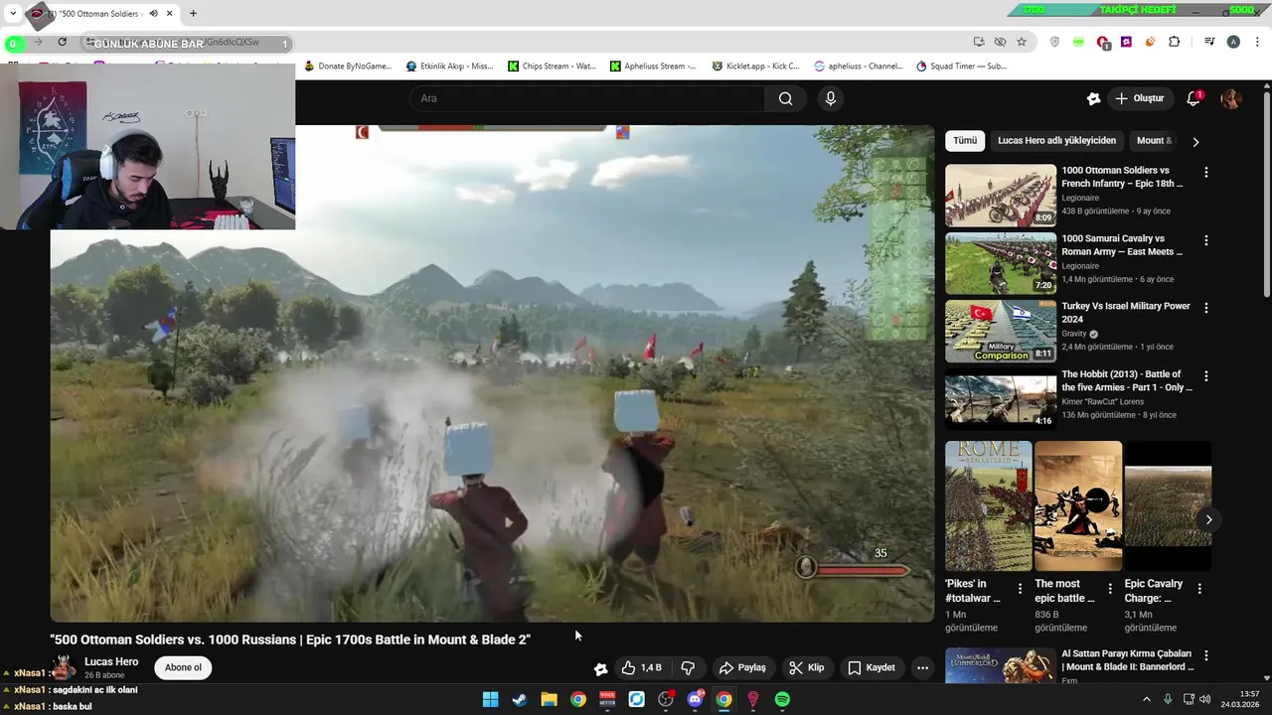Open Voicemeeter from the taskbar

coord(607,699)
